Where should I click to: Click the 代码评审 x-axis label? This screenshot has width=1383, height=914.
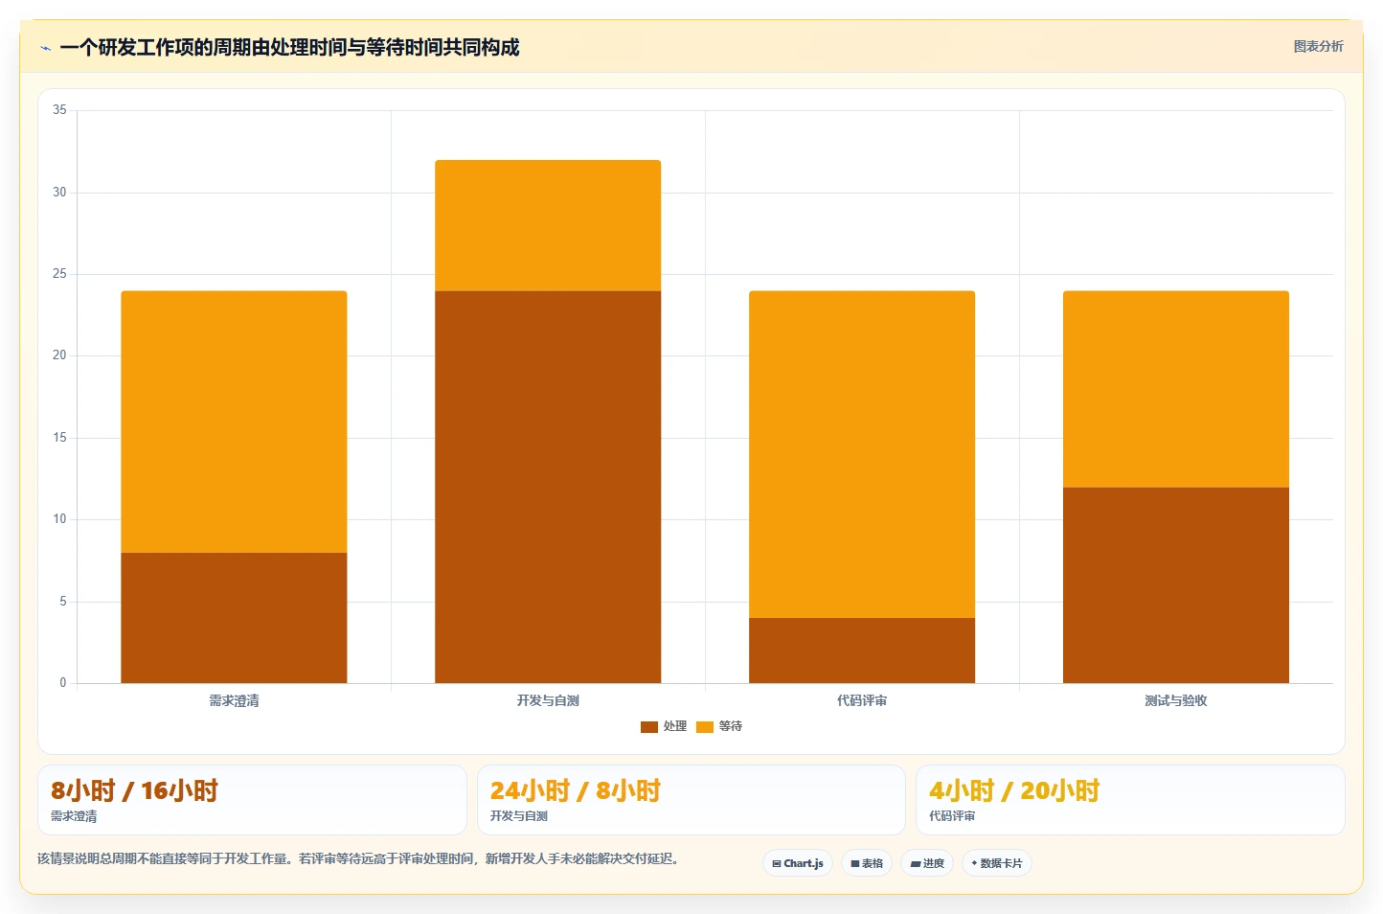pyautogui.click(x=862, y=700)
